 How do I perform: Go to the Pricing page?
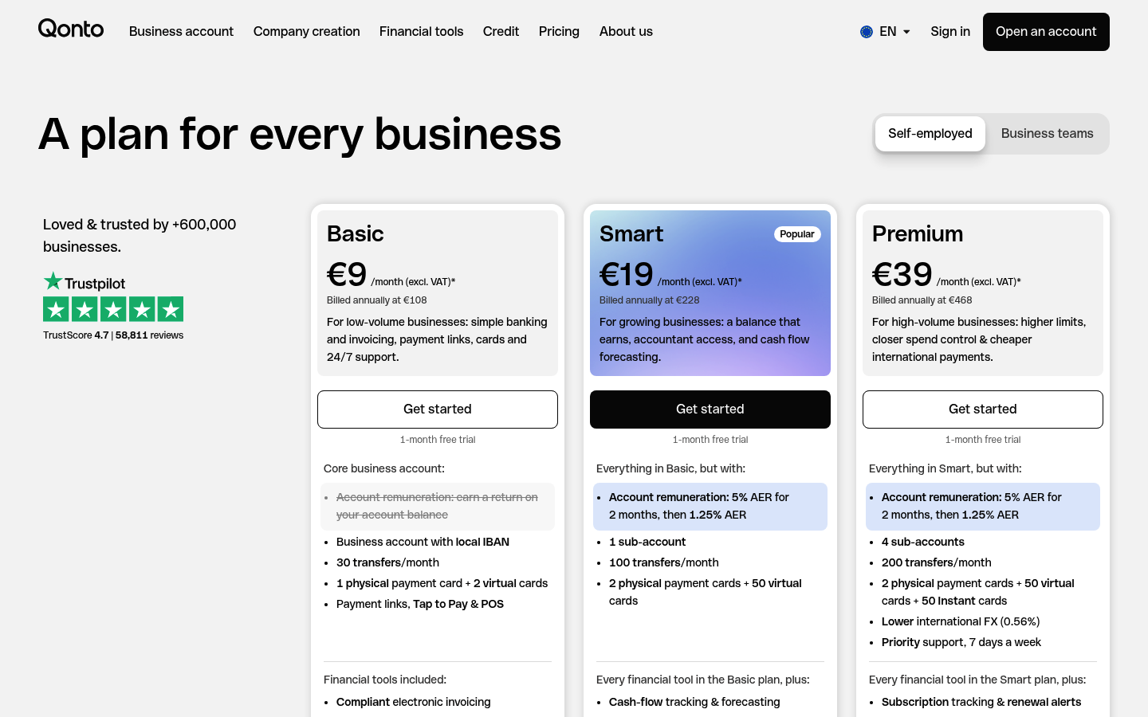(559, 32)
